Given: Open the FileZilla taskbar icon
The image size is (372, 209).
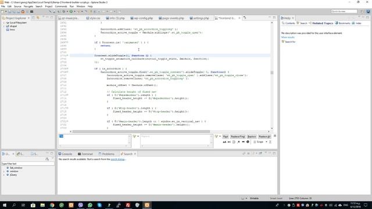Looking at the screenshot, I should pyautogui.click(x=128, y=205).
